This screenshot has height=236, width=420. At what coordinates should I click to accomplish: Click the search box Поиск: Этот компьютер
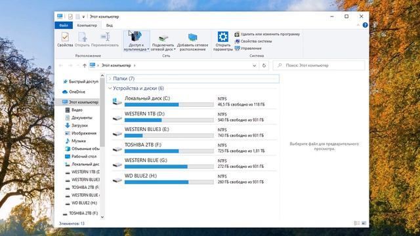point(319,66)
